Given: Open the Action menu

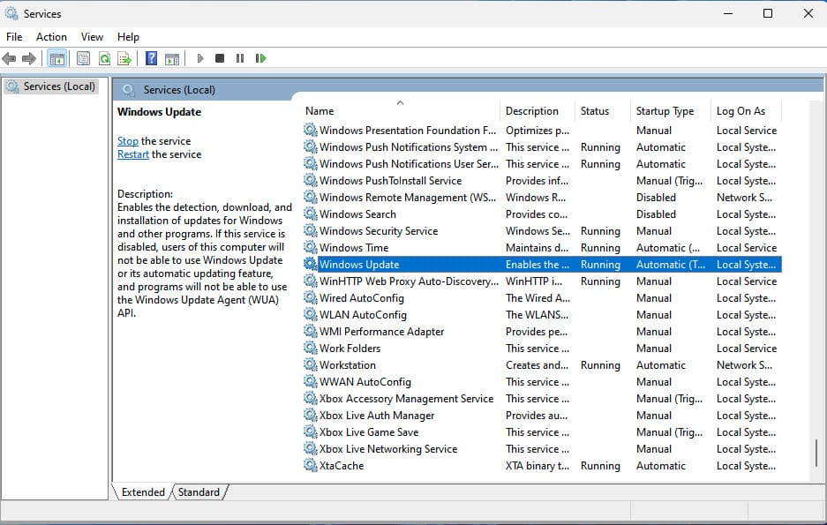Looking at the screenshot, I should tap(51, 36).
